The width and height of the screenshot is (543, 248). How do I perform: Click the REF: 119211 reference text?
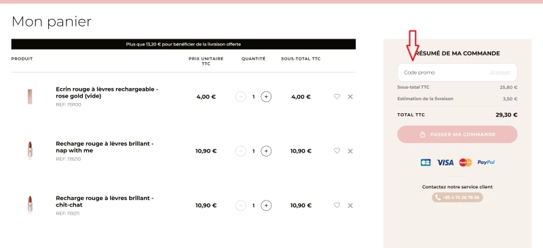click(67, 213)
